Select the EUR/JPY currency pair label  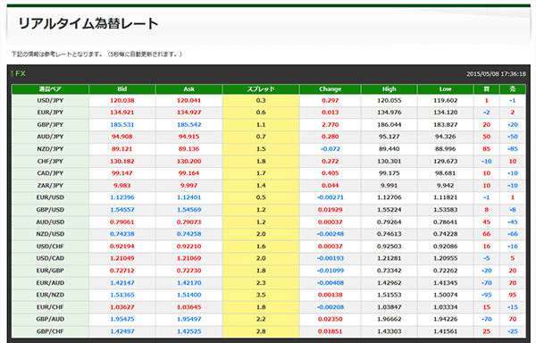coord(50,113)
